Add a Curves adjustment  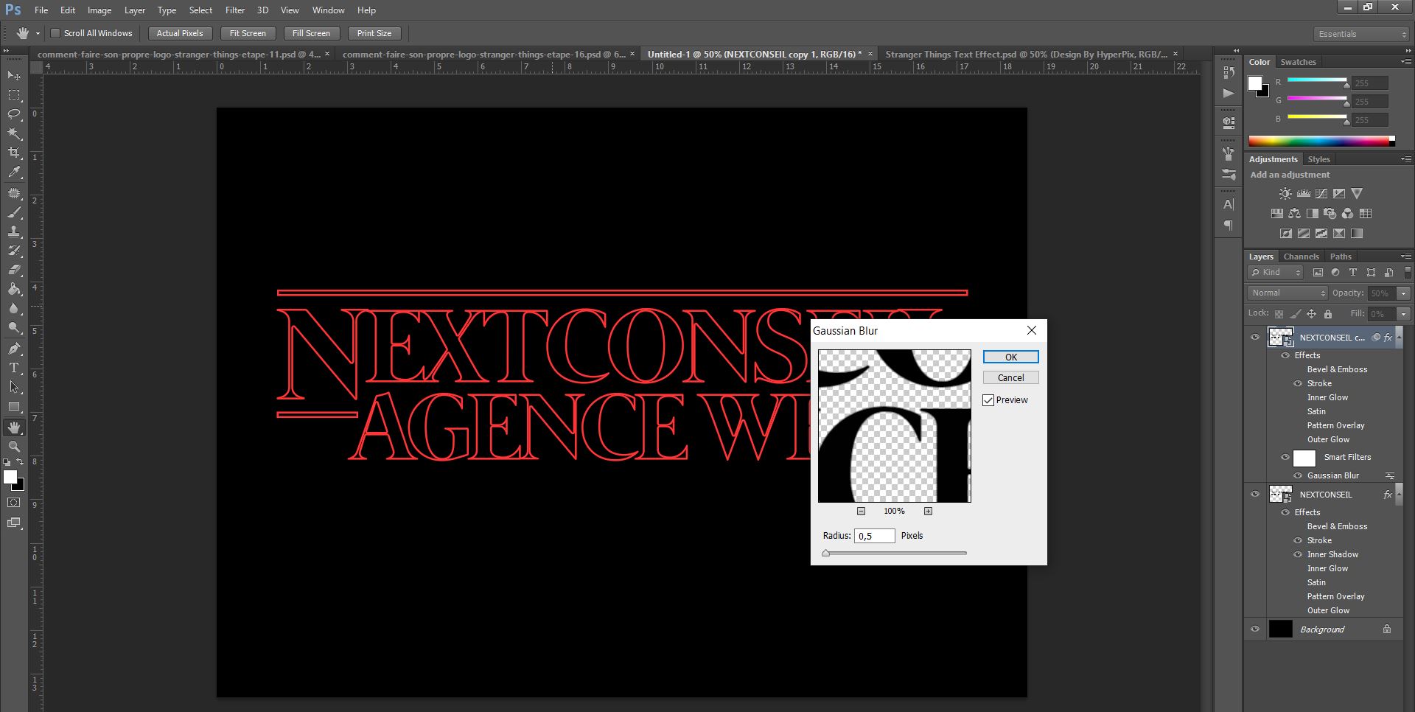pyautogui.click(x=1321, y=194)
